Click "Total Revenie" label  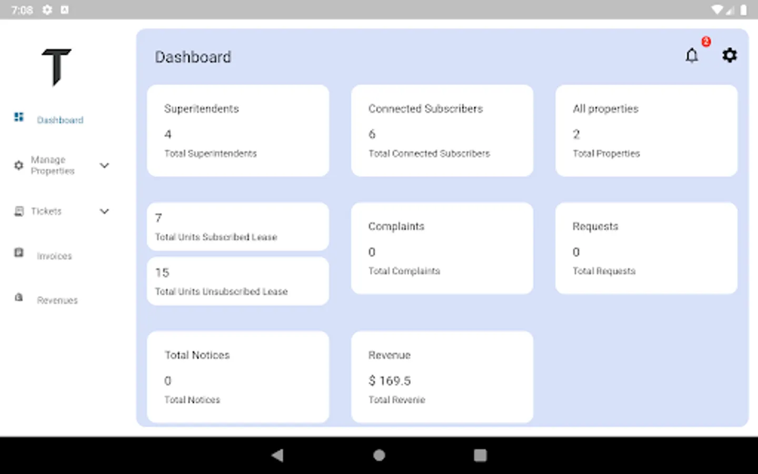tap(397, 400)
